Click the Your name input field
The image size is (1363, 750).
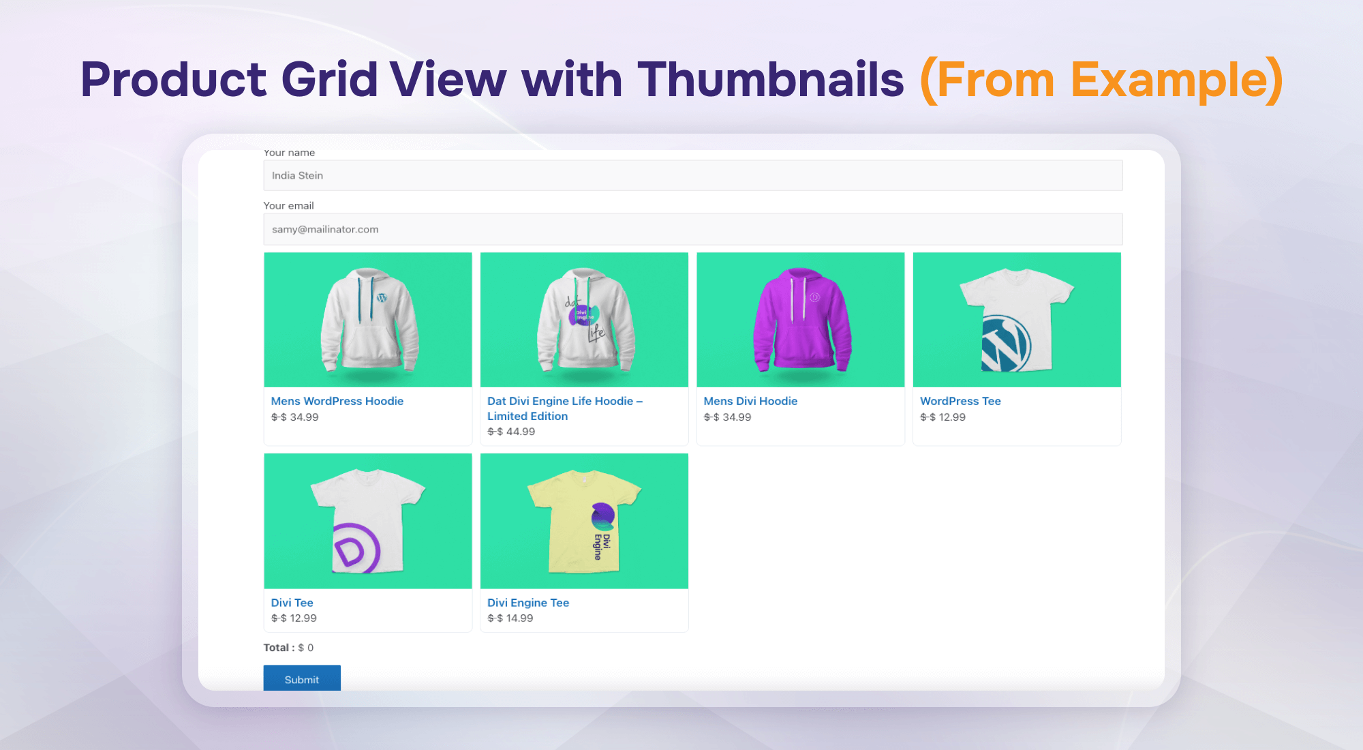click(693, 175)
